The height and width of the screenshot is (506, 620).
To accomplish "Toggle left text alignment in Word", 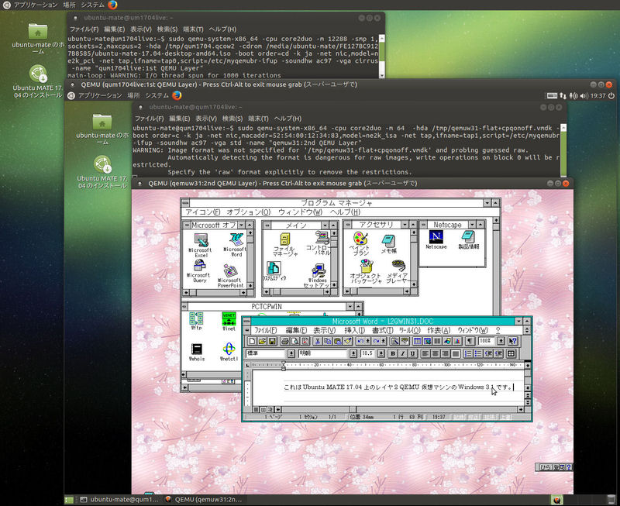I will point(425,354).
